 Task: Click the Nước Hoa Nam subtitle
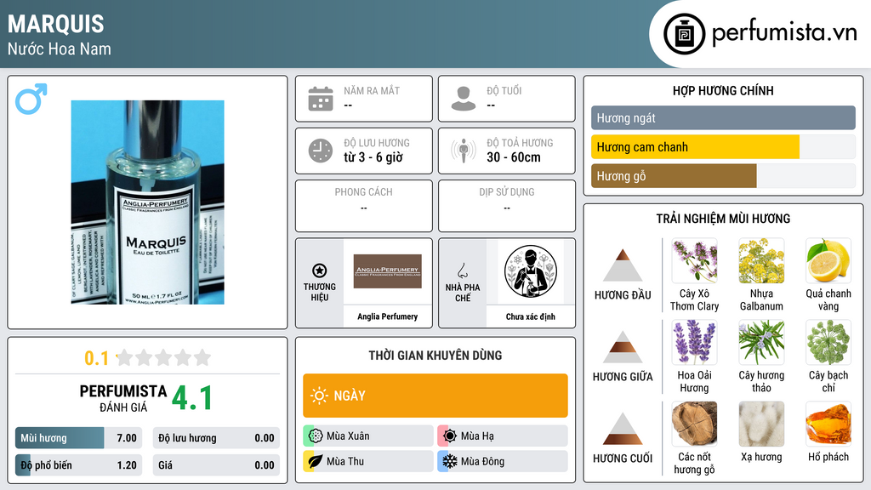pyautogui.click(x=60, y=48)
